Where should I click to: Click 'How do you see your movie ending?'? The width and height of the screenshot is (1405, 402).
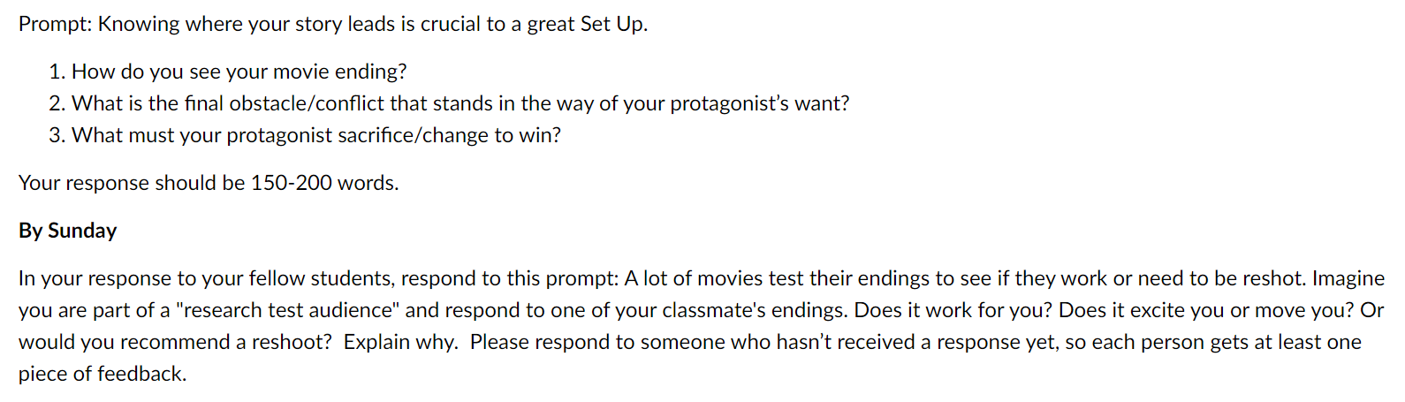(x=239, y=72)
